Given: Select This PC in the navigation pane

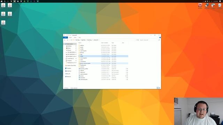Looking at the screenshot, I should (x=68, y=74).
